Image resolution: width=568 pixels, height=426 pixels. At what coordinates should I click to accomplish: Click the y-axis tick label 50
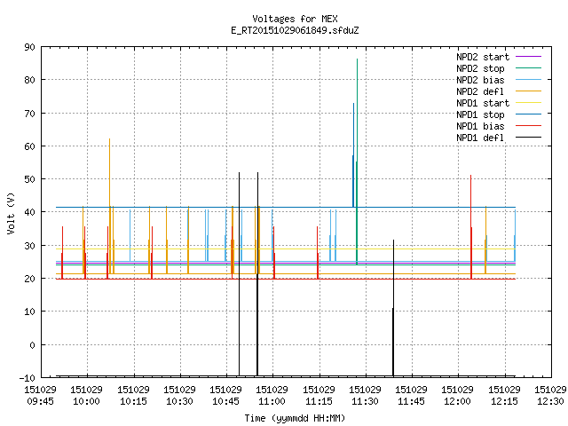click(29, 179)
